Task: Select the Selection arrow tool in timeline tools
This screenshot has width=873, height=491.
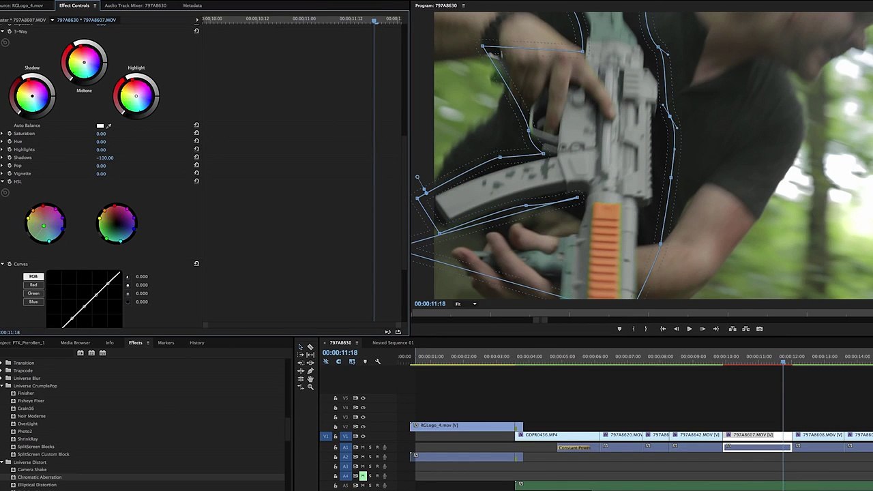Action: [x=301, y=347]
